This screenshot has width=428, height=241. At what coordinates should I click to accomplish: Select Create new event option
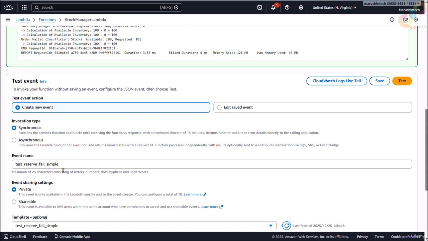point(111,107)
